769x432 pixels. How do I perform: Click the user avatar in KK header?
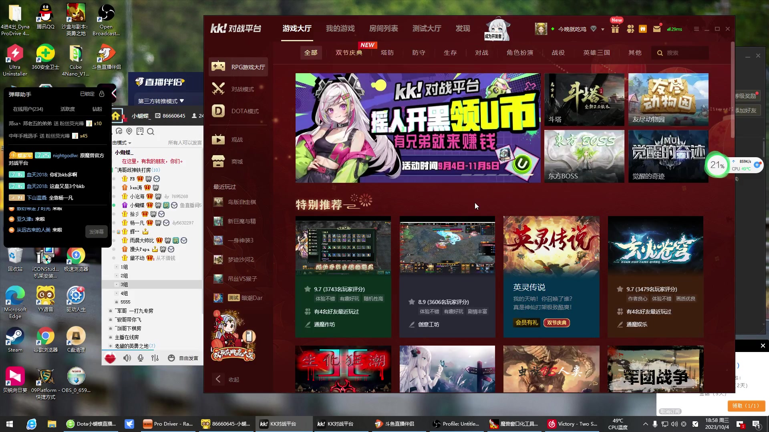tap(541, 29)
